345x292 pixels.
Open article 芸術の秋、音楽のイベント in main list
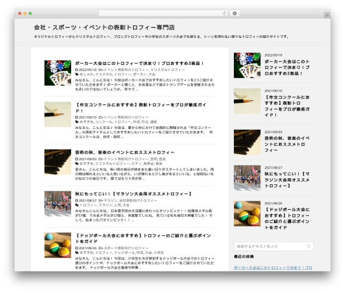coord(125,153)
